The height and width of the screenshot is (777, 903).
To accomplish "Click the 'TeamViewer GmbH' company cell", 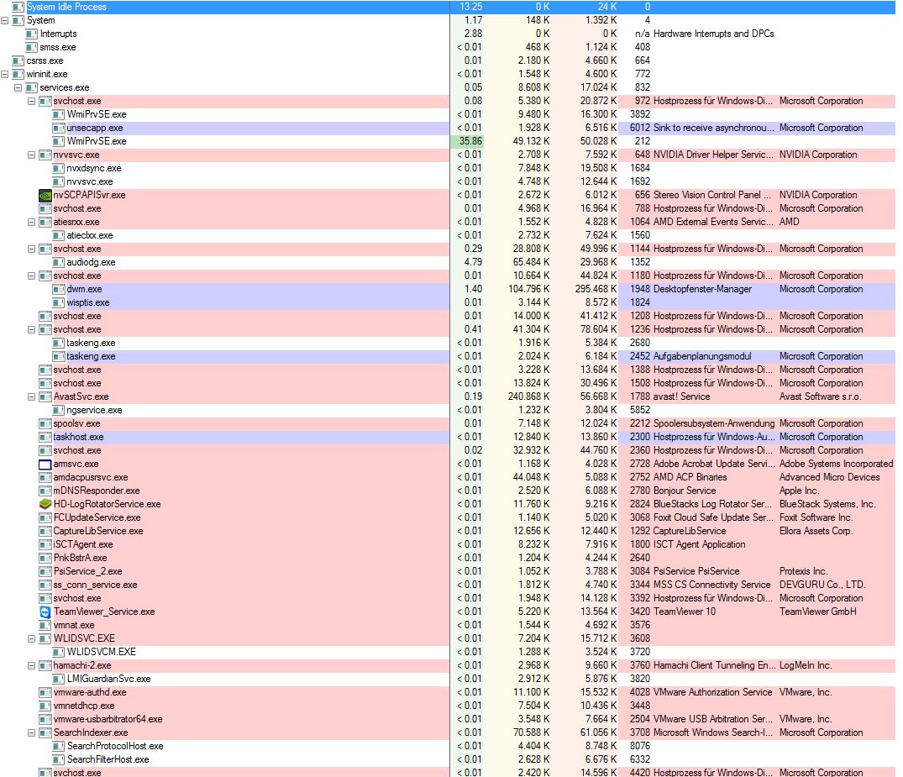I will [x=818, y=612].
